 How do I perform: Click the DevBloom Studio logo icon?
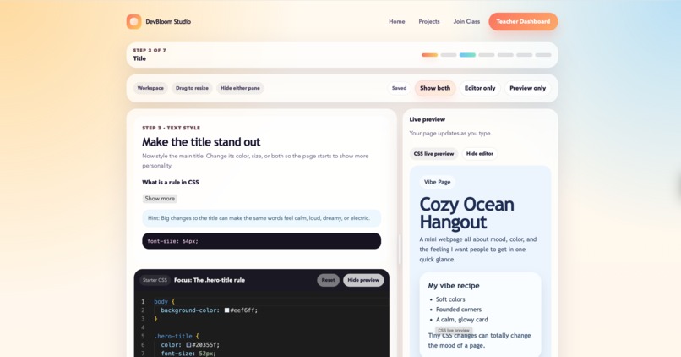tap(133, 21)
